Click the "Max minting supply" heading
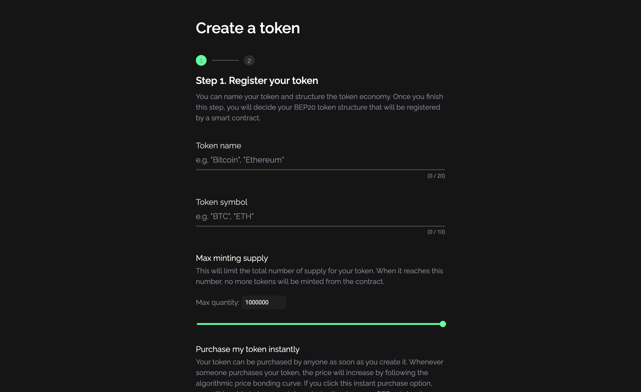The width and height of the screenshot is (641, 392). pos(232,258)
